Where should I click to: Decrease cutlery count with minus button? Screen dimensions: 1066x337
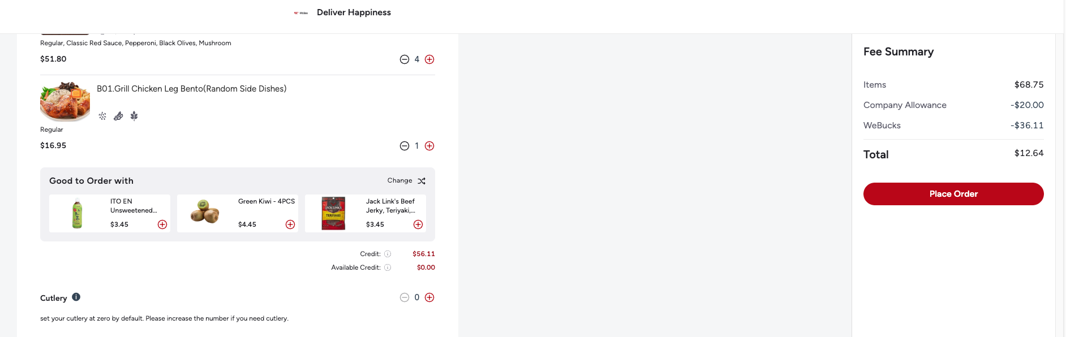405,297
